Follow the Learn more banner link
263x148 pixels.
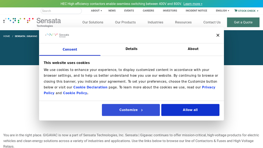[193, 4]
